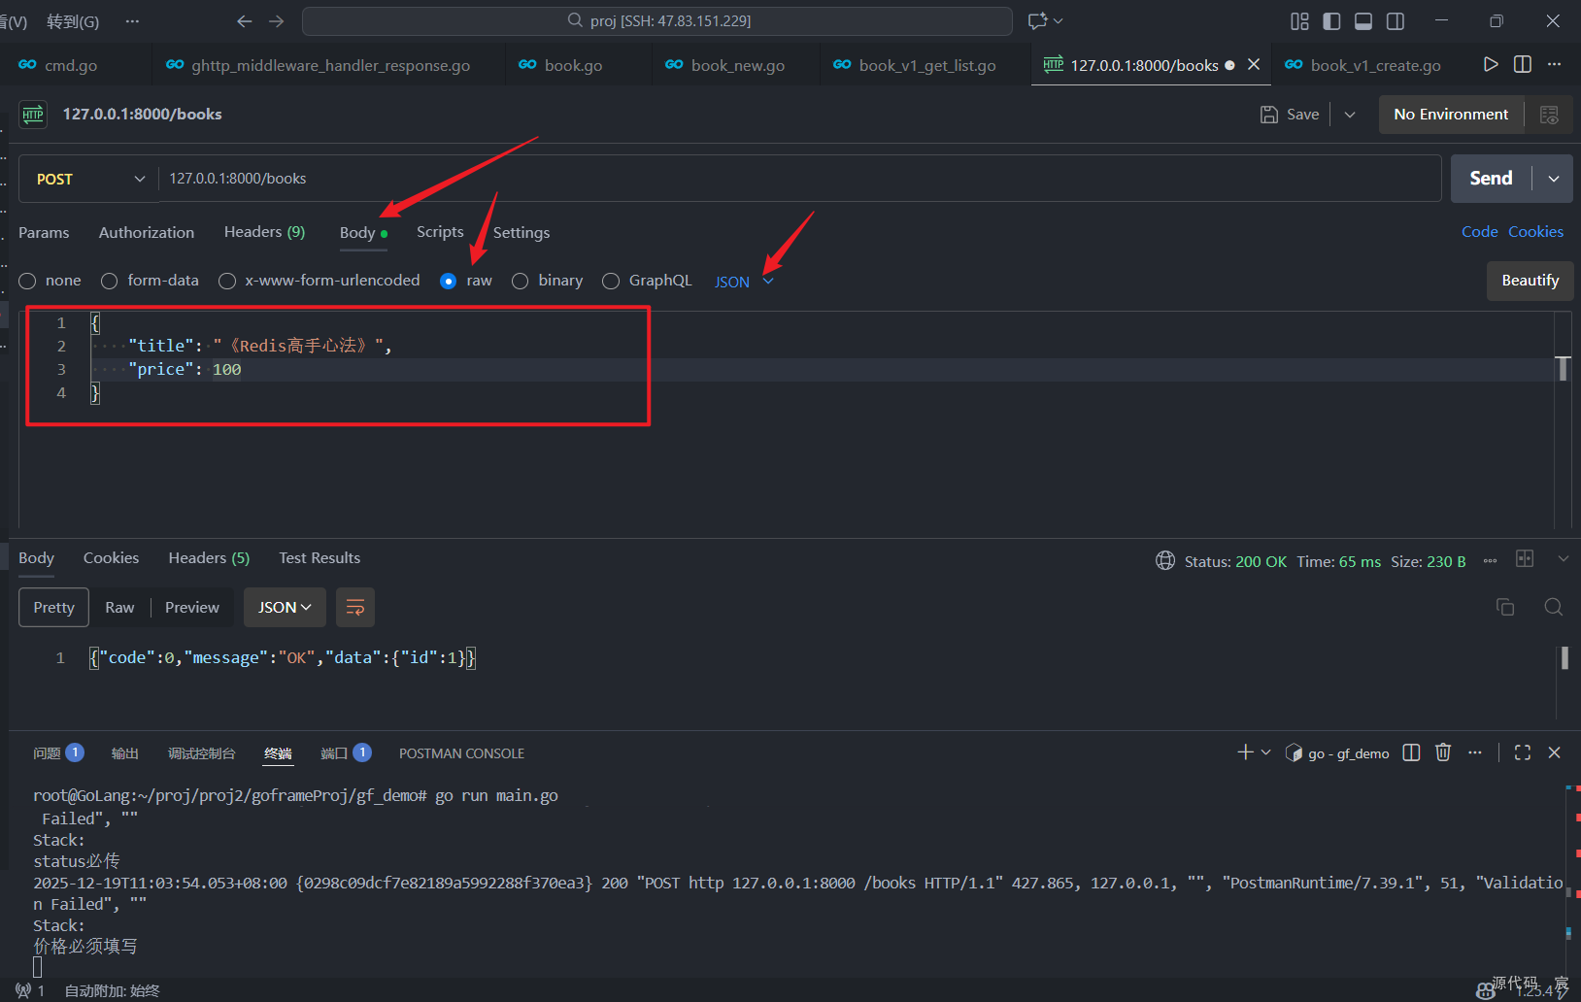Open the Params tab

[44, 232]
